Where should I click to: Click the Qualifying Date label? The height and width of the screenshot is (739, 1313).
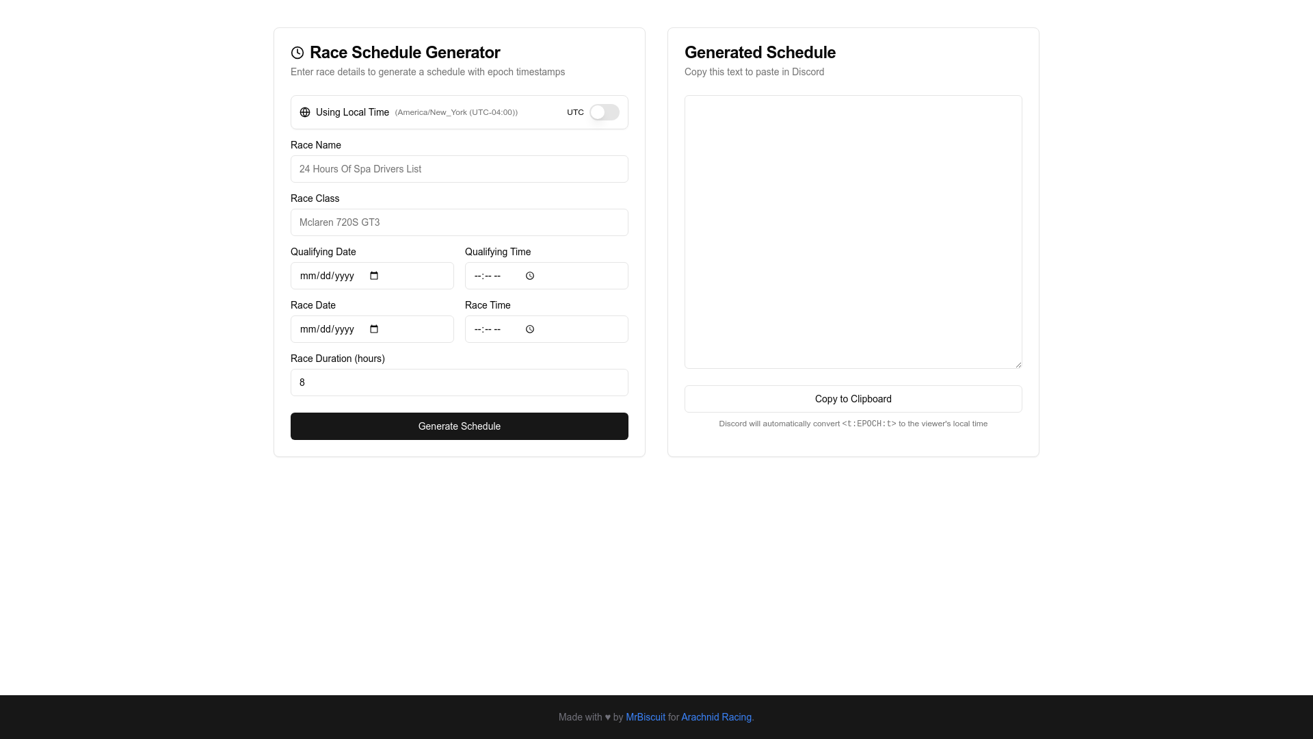(323, 252)
